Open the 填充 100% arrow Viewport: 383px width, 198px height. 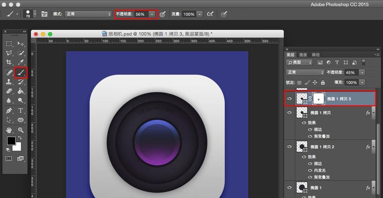click(362, 82)
